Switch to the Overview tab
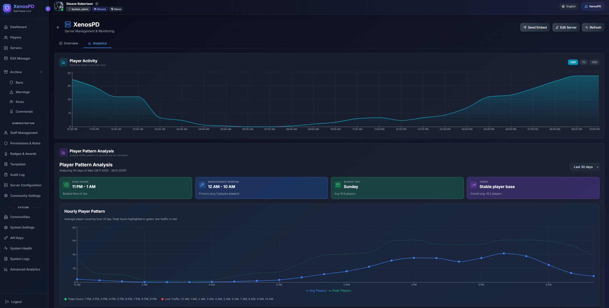 pos(69,44)
